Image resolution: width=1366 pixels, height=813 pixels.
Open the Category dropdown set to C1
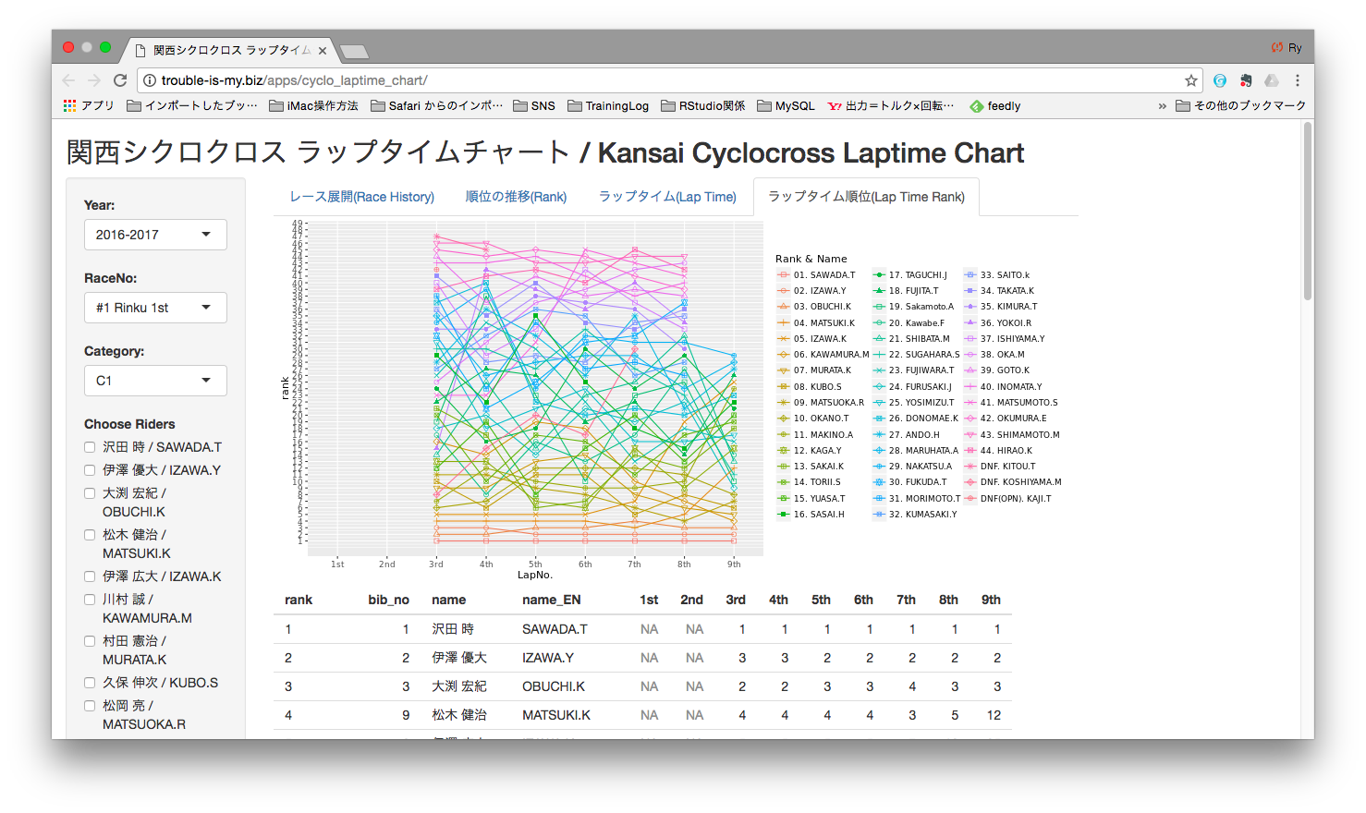[x=154, y=380]
